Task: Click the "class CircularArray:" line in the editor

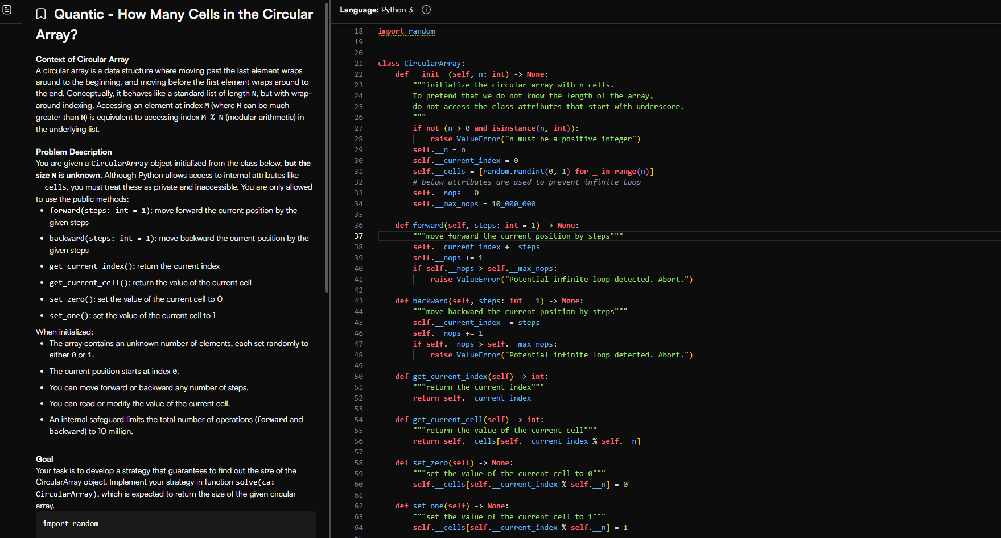Action: (421, 64)
